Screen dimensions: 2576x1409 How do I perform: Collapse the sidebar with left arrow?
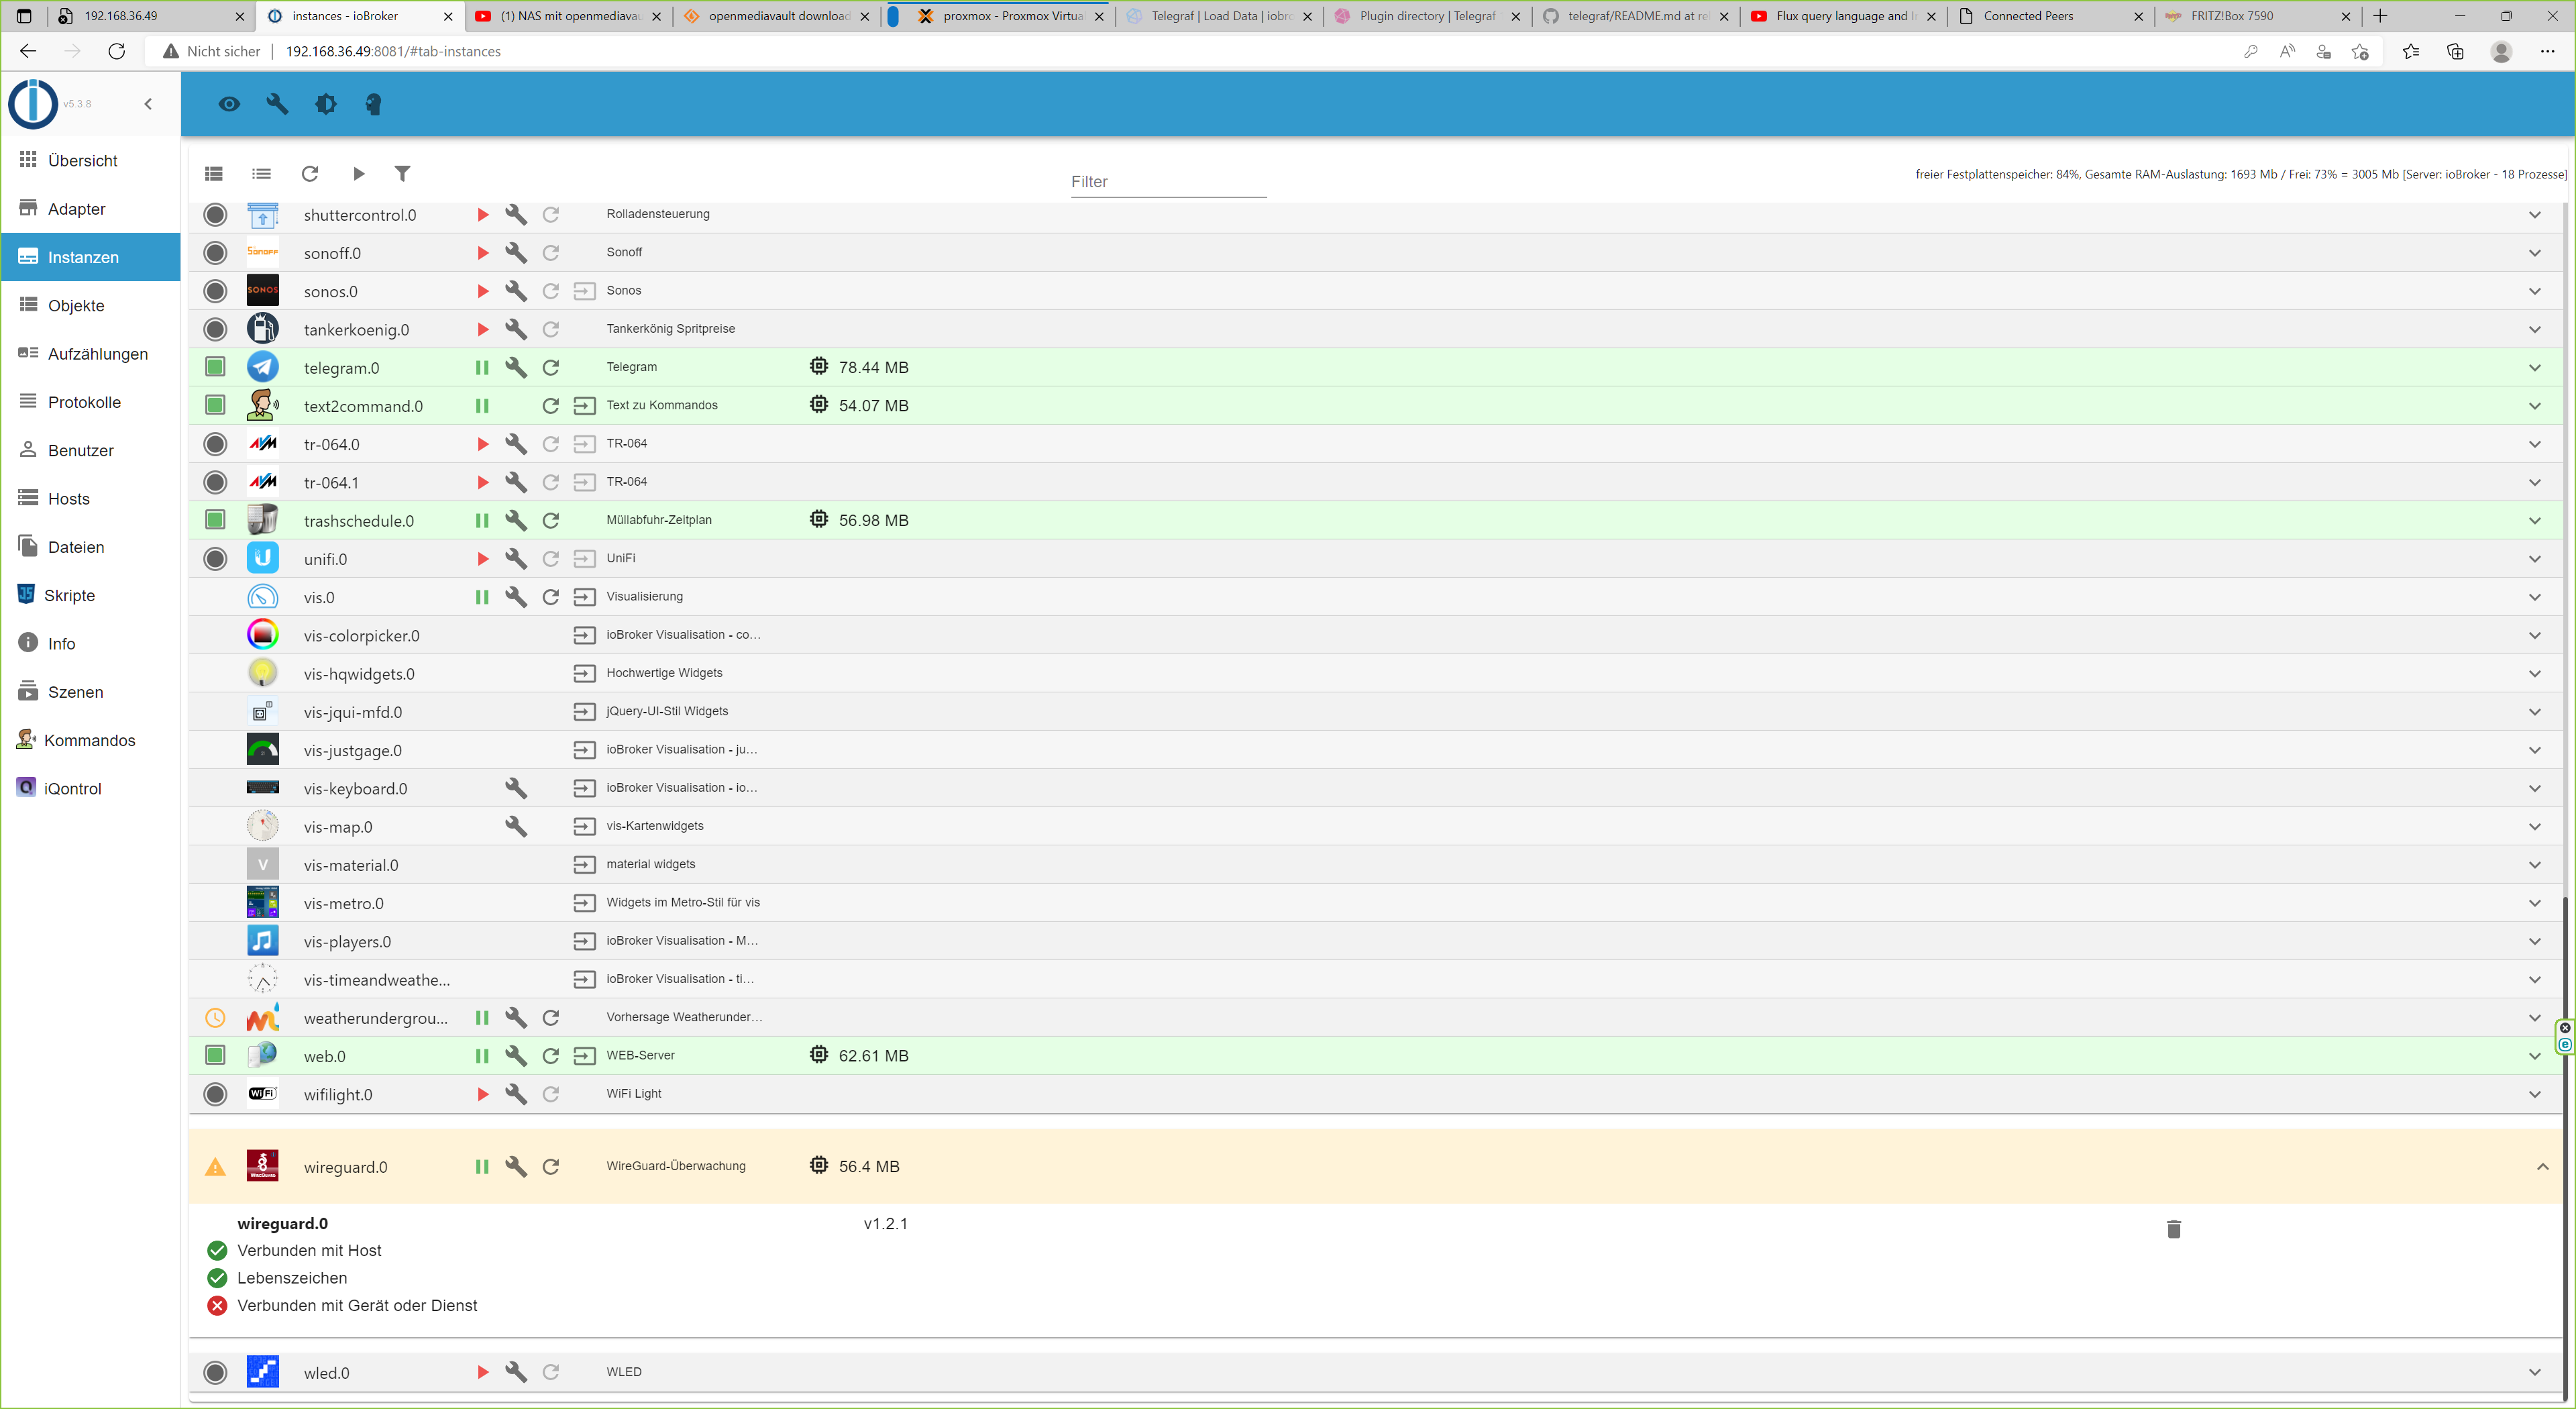(x=148, y=104)
